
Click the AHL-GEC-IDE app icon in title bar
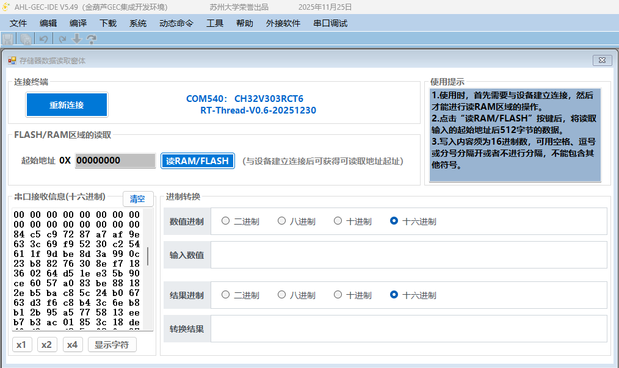coord(6,7)
